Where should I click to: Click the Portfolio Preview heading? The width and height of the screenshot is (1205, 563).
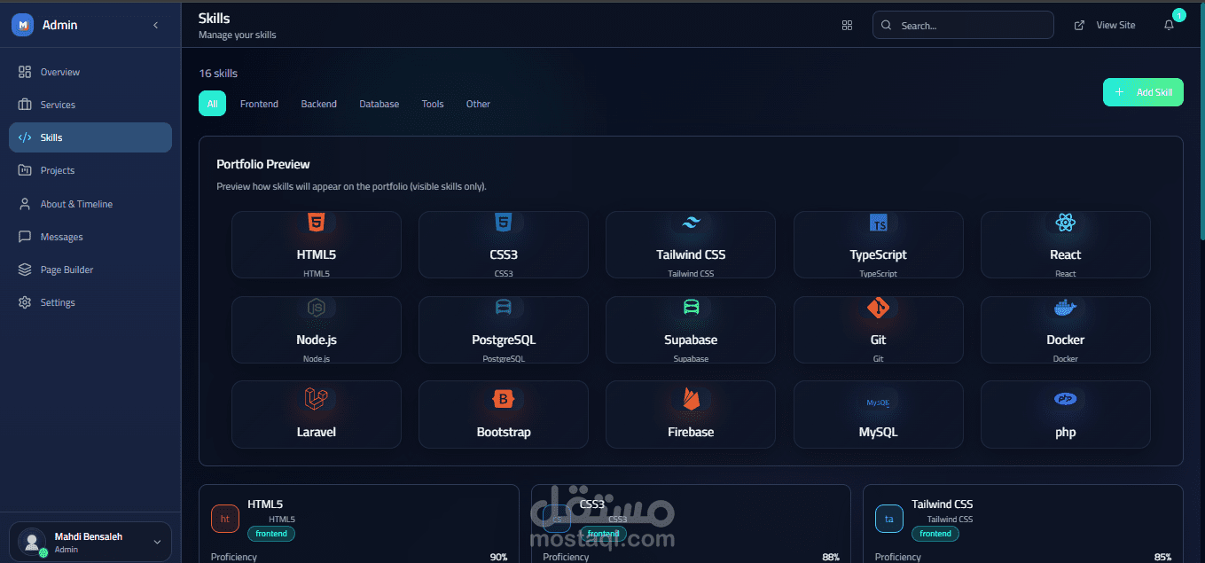(263, 164)
